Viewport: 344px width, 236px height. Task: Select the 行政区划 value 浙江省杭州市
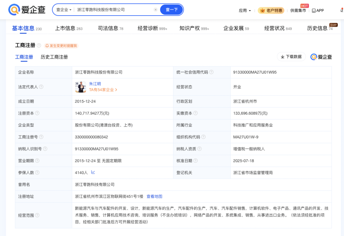(245, 101)
